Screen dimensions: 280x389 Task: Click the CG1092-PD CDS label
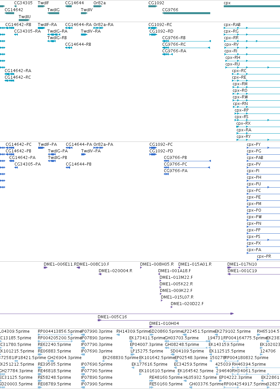coord(161,151)
